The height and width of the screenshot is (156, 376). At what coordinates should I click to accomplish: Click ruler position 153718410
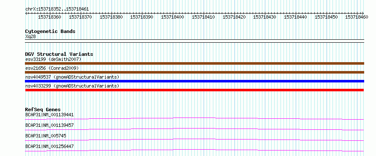tap(203, 17)
